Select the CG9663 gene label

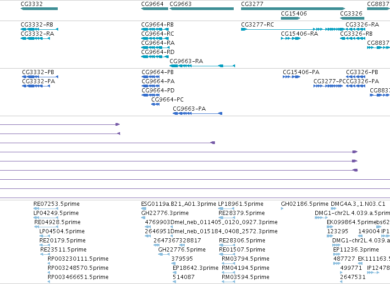[181, 4]
